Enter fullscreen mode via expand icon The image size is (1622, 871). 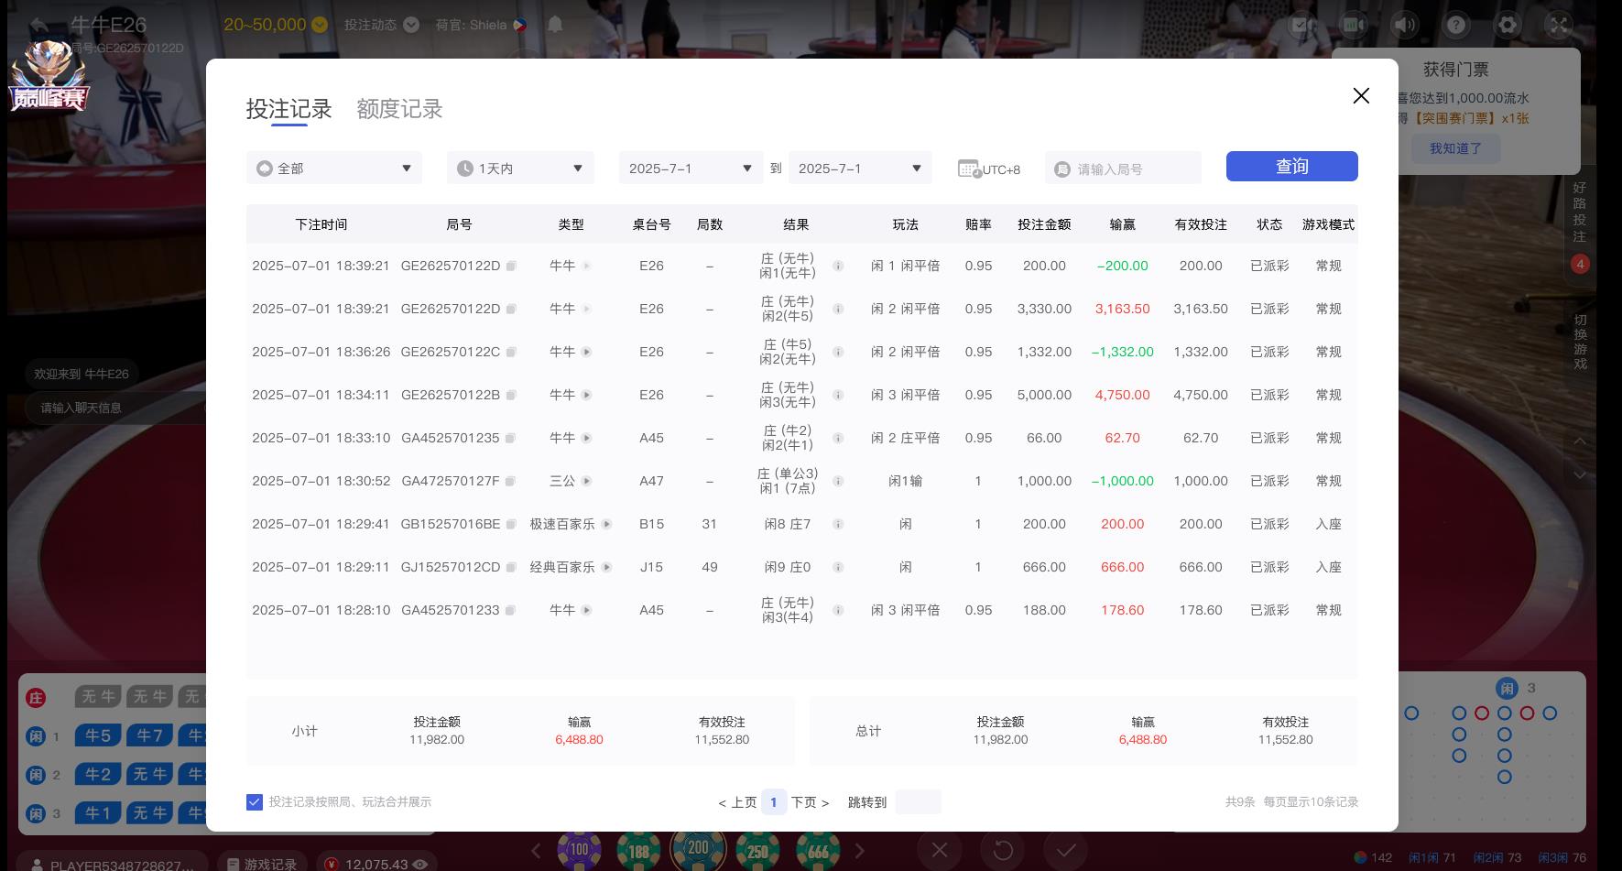click(1558, 25)
